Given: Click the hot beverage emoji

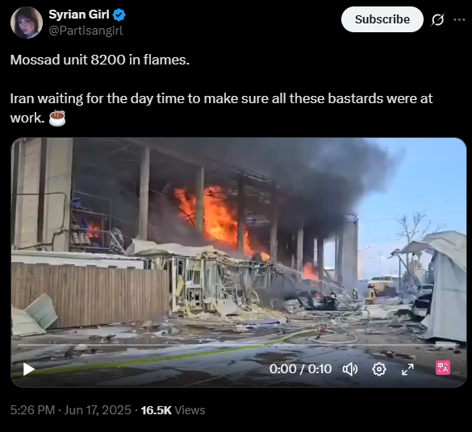Looking at the screenshot, I should 57,118.
